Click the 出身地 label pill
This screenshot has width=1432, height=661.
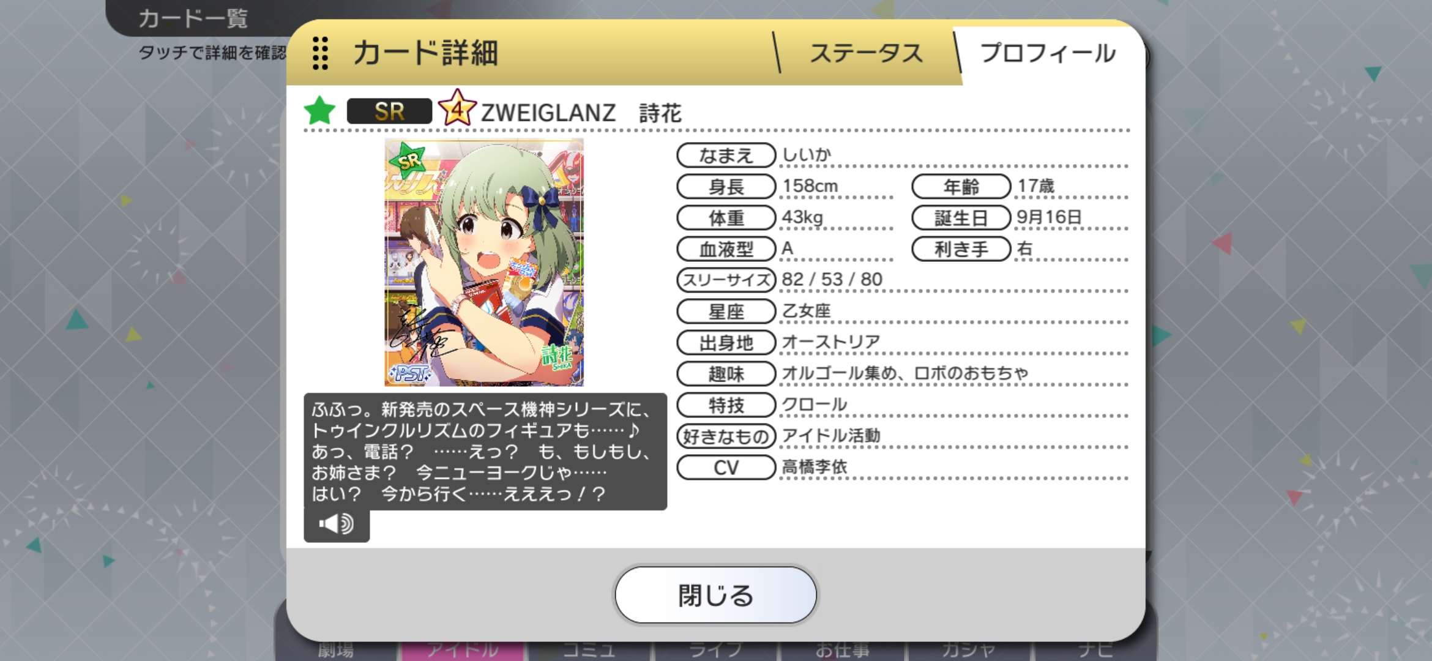[726, 343]
